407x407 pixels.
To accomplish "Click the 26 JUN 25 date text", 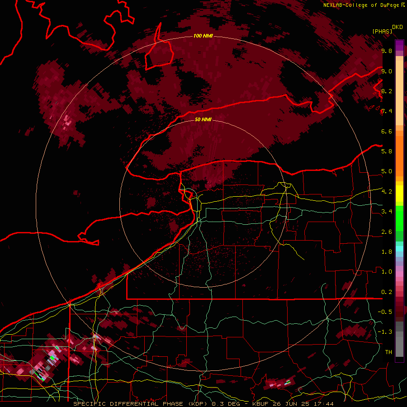I will click(290, 404).
